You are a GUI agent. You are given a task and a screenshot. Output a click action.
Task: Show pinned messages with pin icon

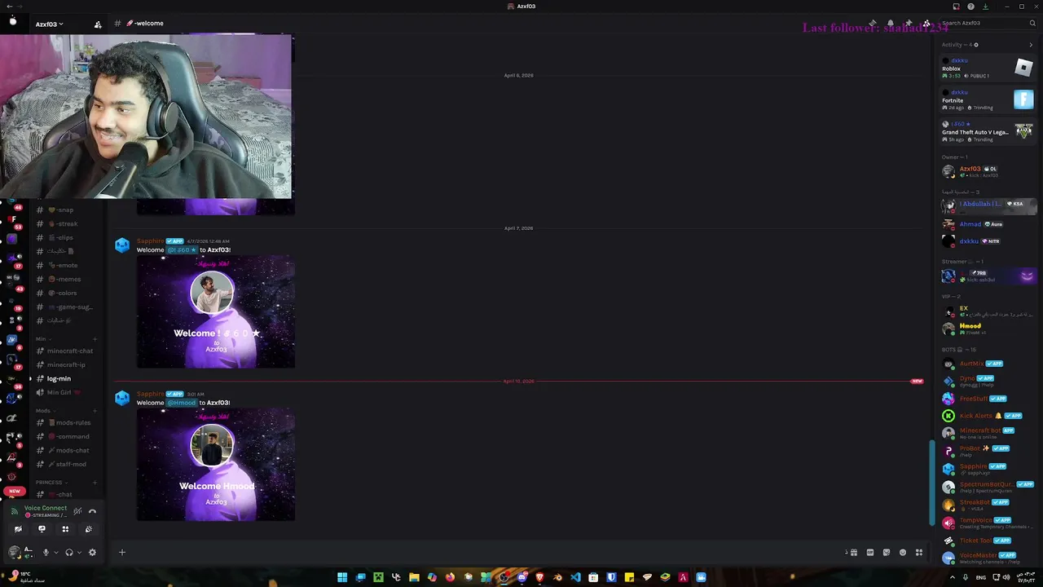tap(909, 23)
